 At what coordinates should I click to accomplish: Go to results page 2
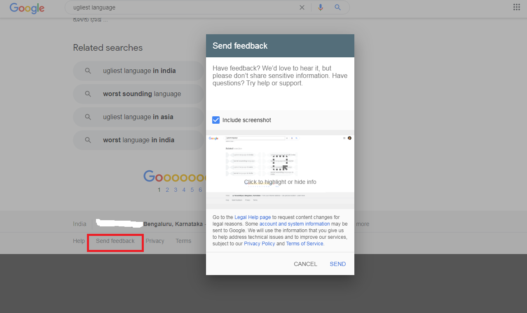click(x=167, y=190)
